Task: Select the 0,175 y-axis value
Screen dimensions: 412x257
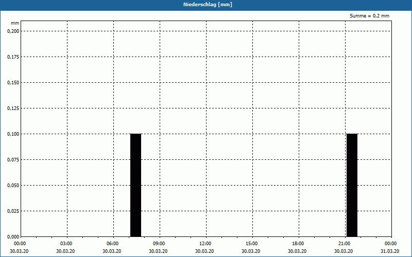Action: coord(13,57)
